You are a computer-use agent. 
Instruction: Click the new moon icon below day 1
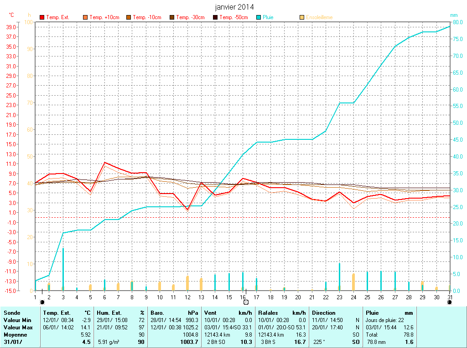point(42,302)
